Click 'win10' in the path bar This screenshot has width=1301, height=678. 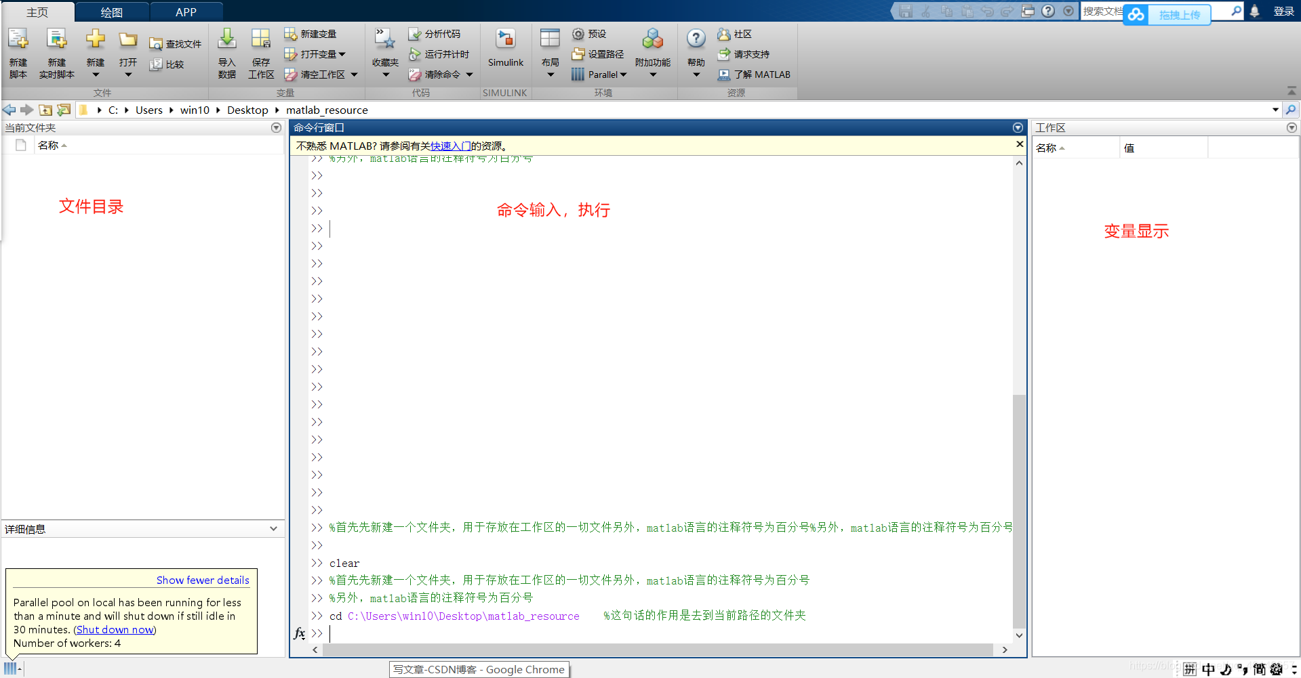pos(195,110)
